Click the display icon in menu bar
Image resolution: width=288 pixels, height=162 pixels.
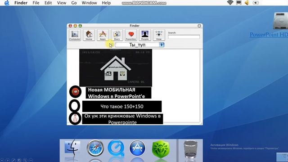pos(239,3)
